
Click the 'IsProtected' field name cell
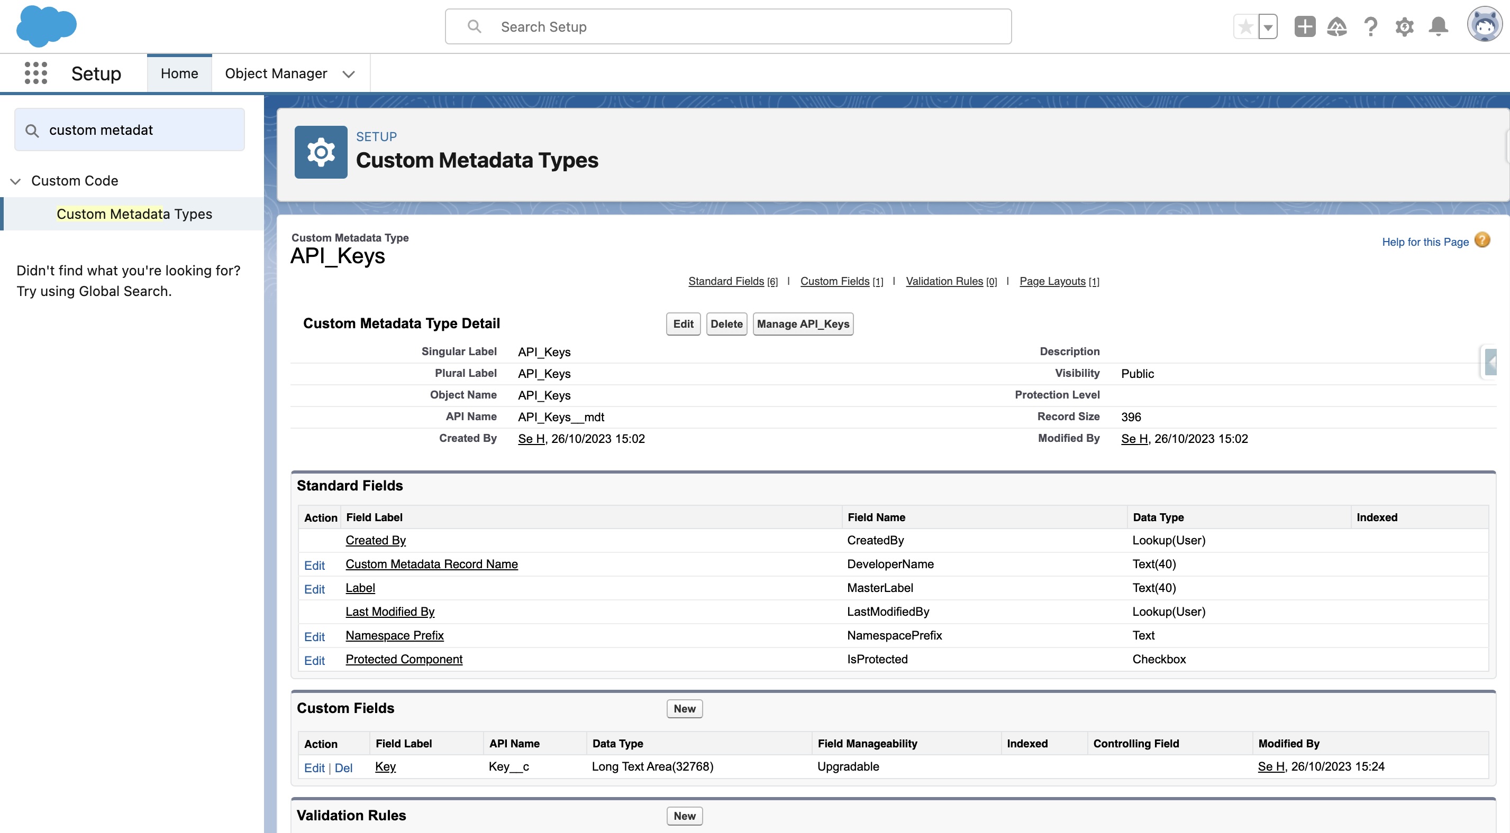tap(878, 659)
